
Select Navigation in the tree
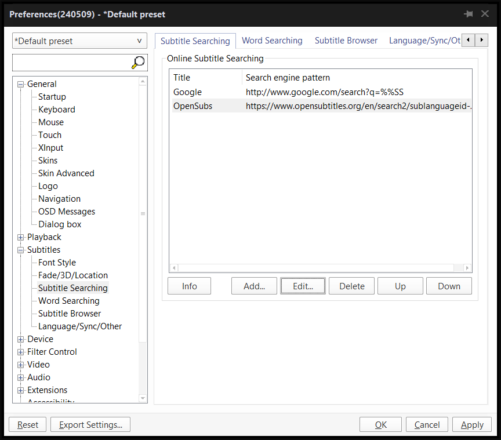point(59,199)
